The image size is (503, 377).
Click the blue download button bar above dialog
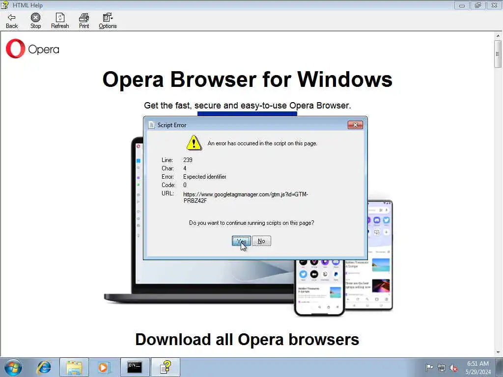pos(247,113)
